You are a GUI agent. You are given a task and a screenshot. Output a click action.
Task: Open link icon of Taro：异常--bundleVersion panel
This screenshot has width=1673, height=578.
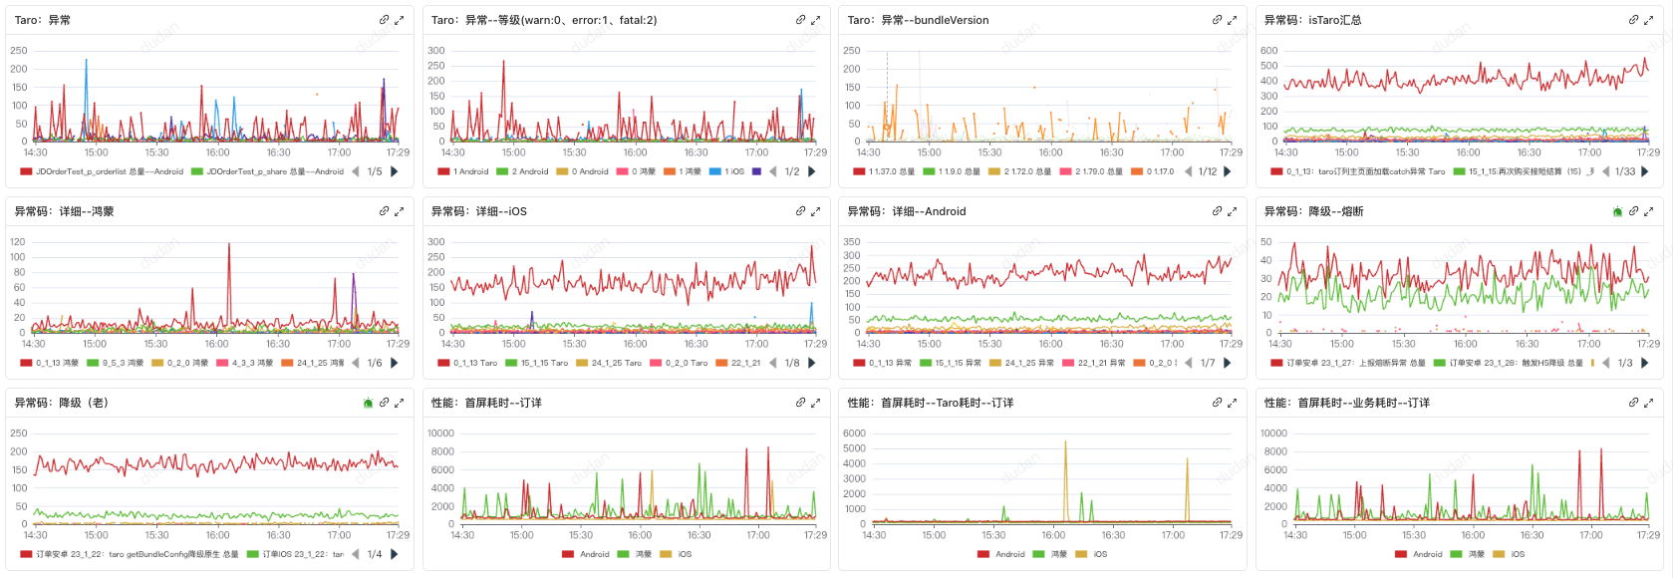coord(1217,20)
